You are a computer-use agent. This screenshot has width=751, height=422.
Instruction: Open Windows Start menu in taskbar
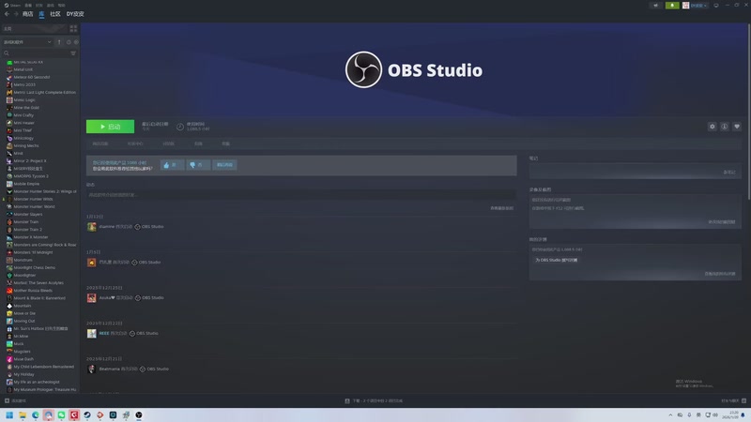click(x=9, y=415)
